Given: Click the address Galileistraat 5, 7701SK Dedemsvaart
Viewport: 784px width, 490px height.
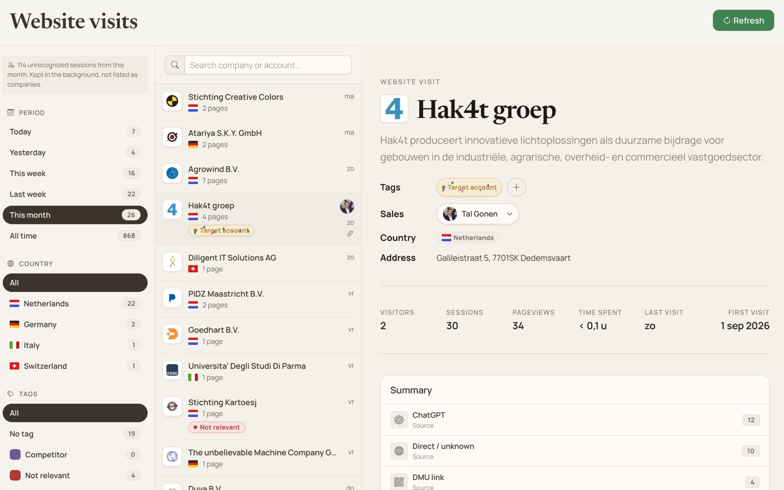Looking at the screenshot, I should point(503,258).
